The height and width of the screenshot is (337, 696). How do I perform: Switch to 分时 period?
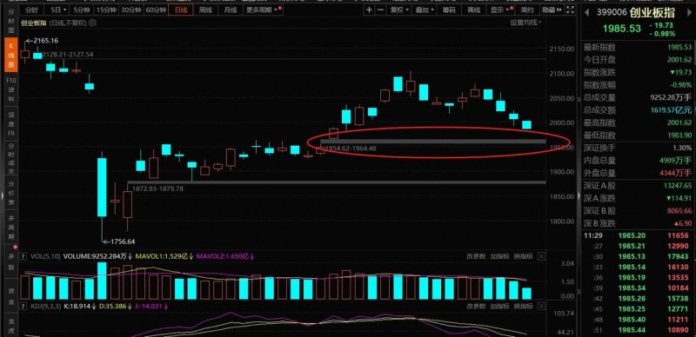pos(31,10)
